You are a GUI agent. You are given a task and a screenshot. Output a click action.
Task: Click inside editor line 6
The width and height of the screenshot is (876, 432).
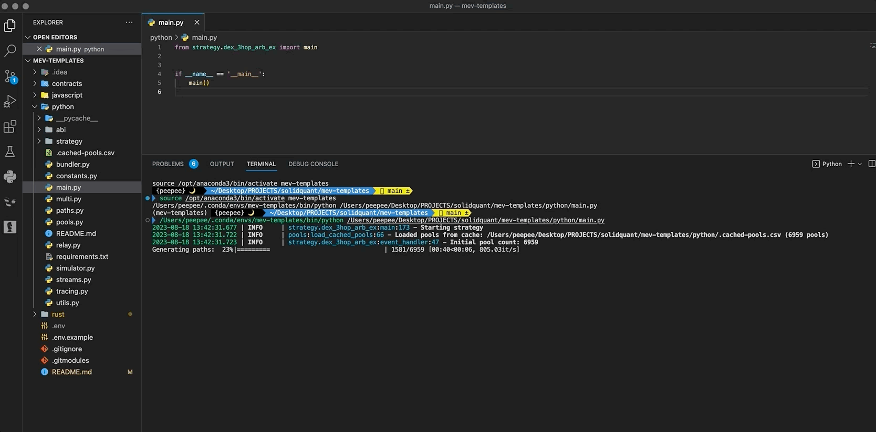tap(520, 92)
